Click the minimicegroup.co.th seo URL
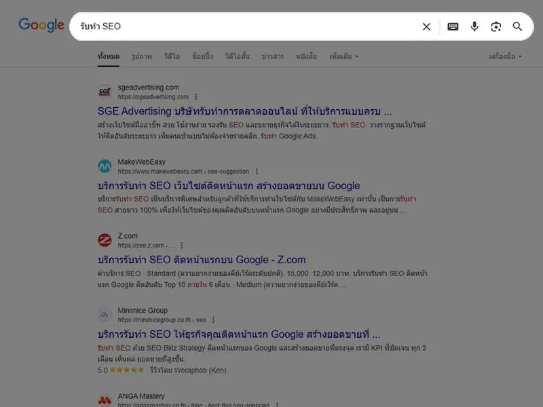Image resolution: width=543 pixels, height=407 pixels. coord(162,319)
